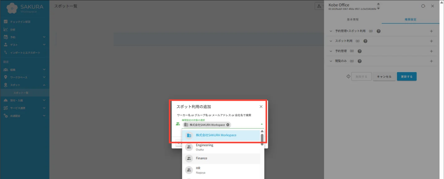The image size is (444, 179).
Task: Expand the サービス連携 sidebar chevron
Action: click(x=44, y=108)
